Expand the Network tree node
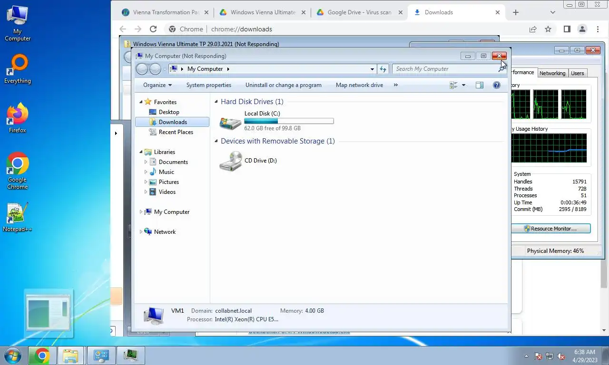 pyautogui.click(x=141, y=232)
